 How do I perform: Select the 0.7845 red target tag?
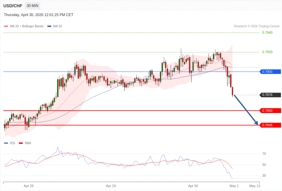(270, 125)
